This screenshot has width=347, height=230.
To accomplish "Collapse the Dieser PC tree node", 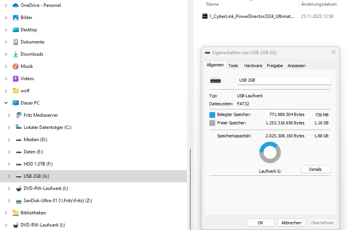I will pos(6,103).
